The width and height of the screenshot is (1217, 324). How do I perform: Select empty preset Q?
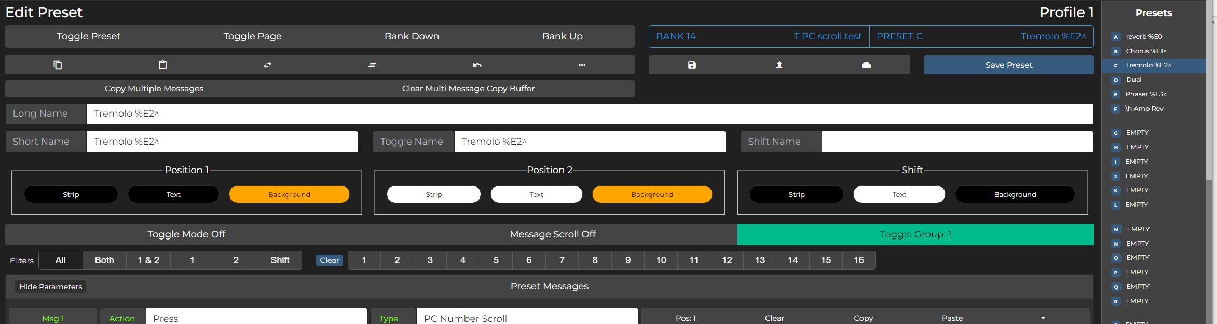(1153, 287)
